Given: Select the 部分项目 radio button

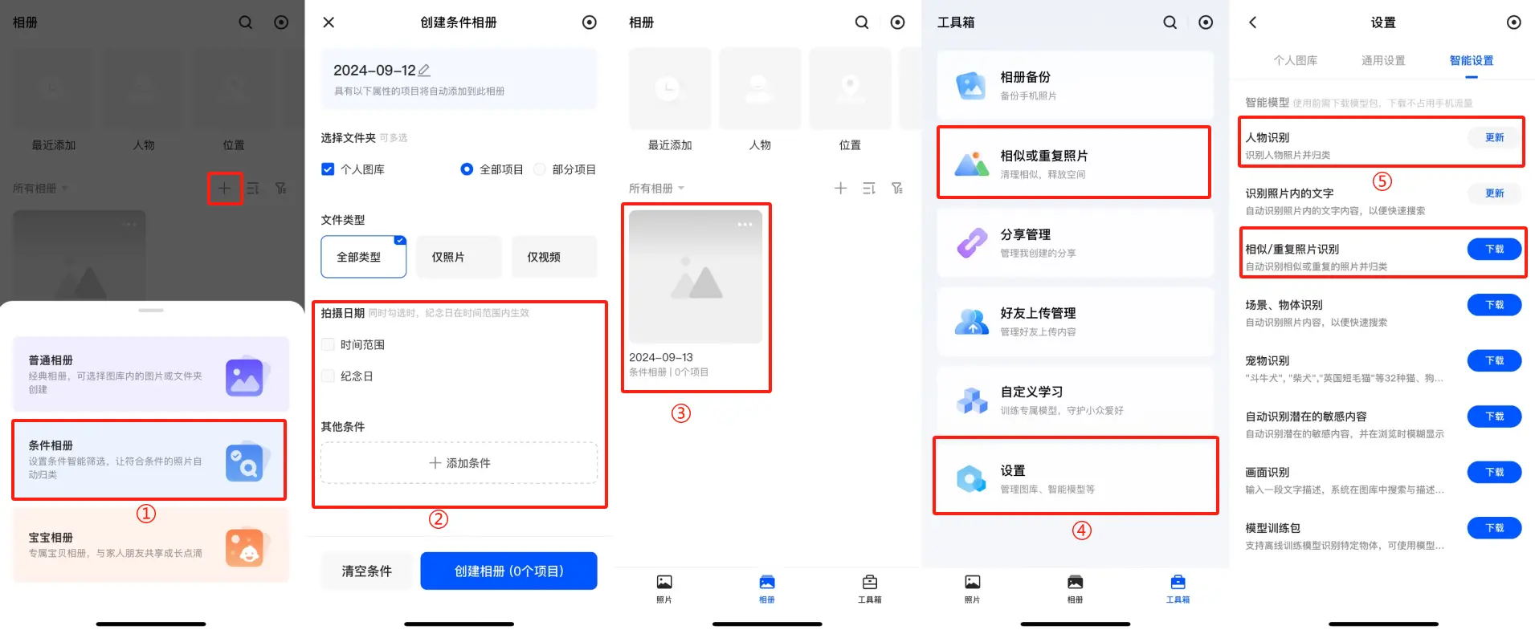Looking at the screenshot, I should click(540, 169).
